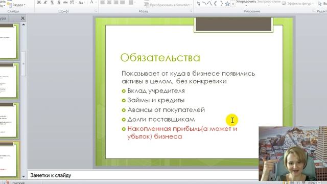Viewport: 327px width, 184px height.
Task: Toggle underline Ч formatting
Action: point(52,2)
